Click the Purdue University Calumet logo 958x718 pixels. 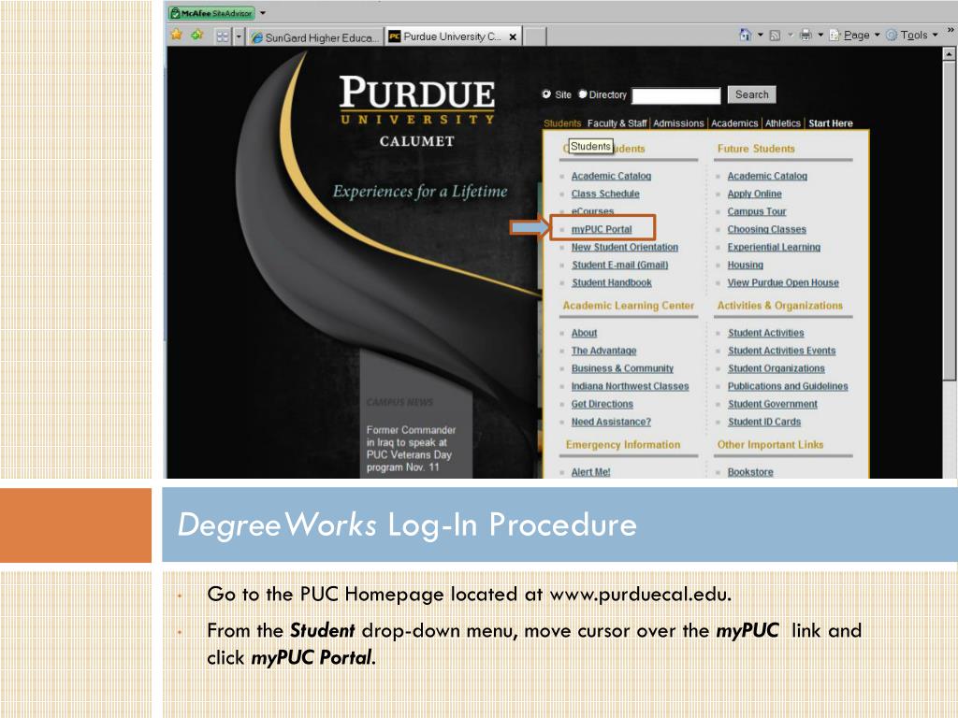coord(417,111)
